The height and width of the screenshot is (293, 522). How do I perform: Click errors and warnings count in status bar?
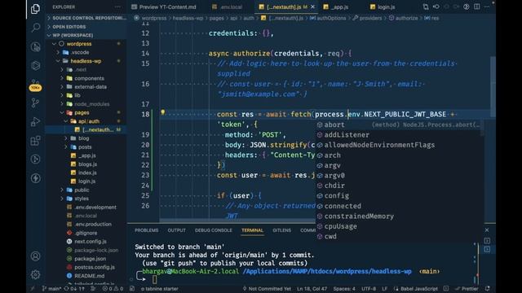pos(113,289)
